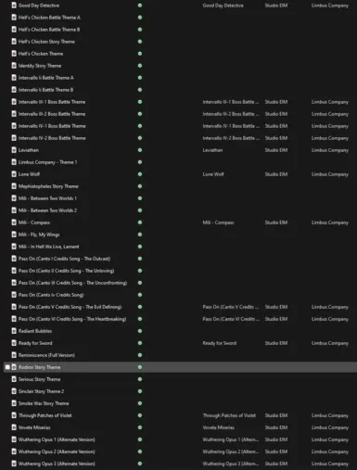Select Pass On Canto I Credits Song file

64,259
